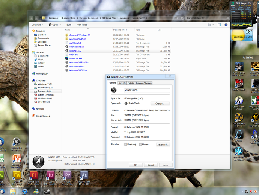Open recent locations dropdown beside Forward
This screenshot has height=195, width=259.
[x=40, y=18]
